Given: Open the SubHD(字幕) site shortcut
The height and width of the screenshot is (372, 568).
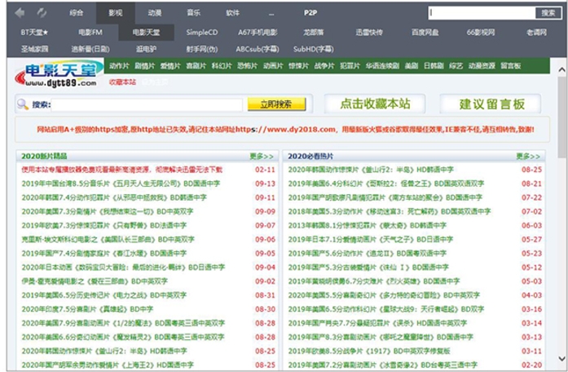Looking at the screenshot, I should (x=314, y=49).
